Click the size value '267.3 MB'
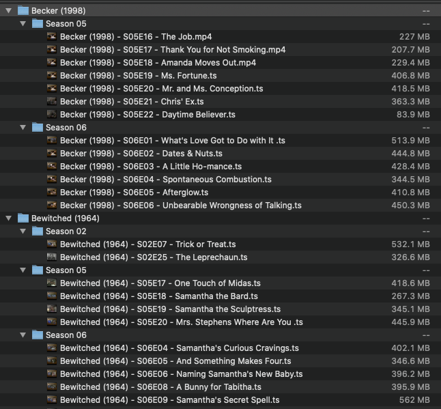Image resolution: width=441 pixels, height=409 pixels. coord(411,296)
